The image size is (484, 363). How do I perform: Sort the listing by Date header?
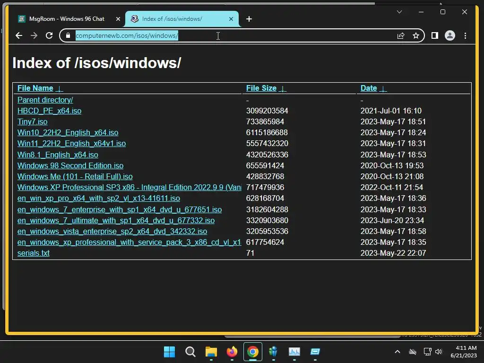click(x=373, y=88)
